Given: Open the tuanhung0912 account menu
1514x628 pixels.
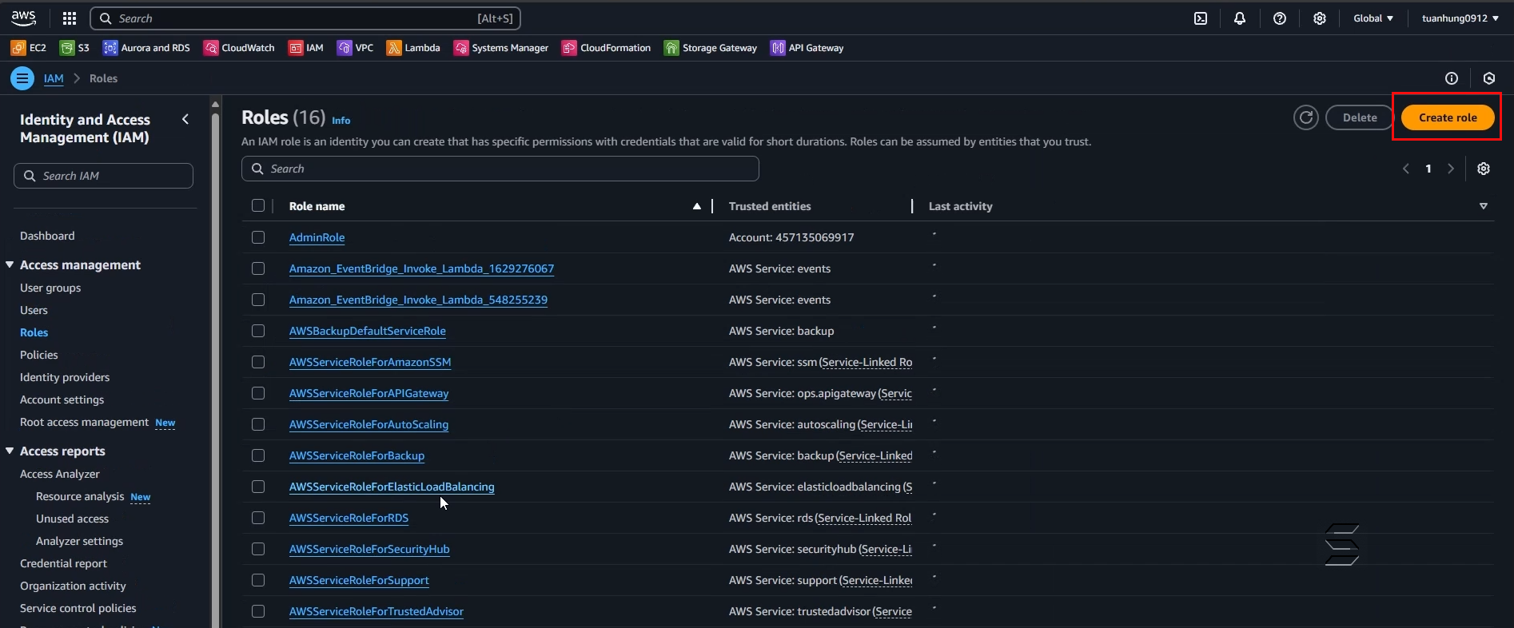Looking at the screenshot, I should (x=1460, y=18).
